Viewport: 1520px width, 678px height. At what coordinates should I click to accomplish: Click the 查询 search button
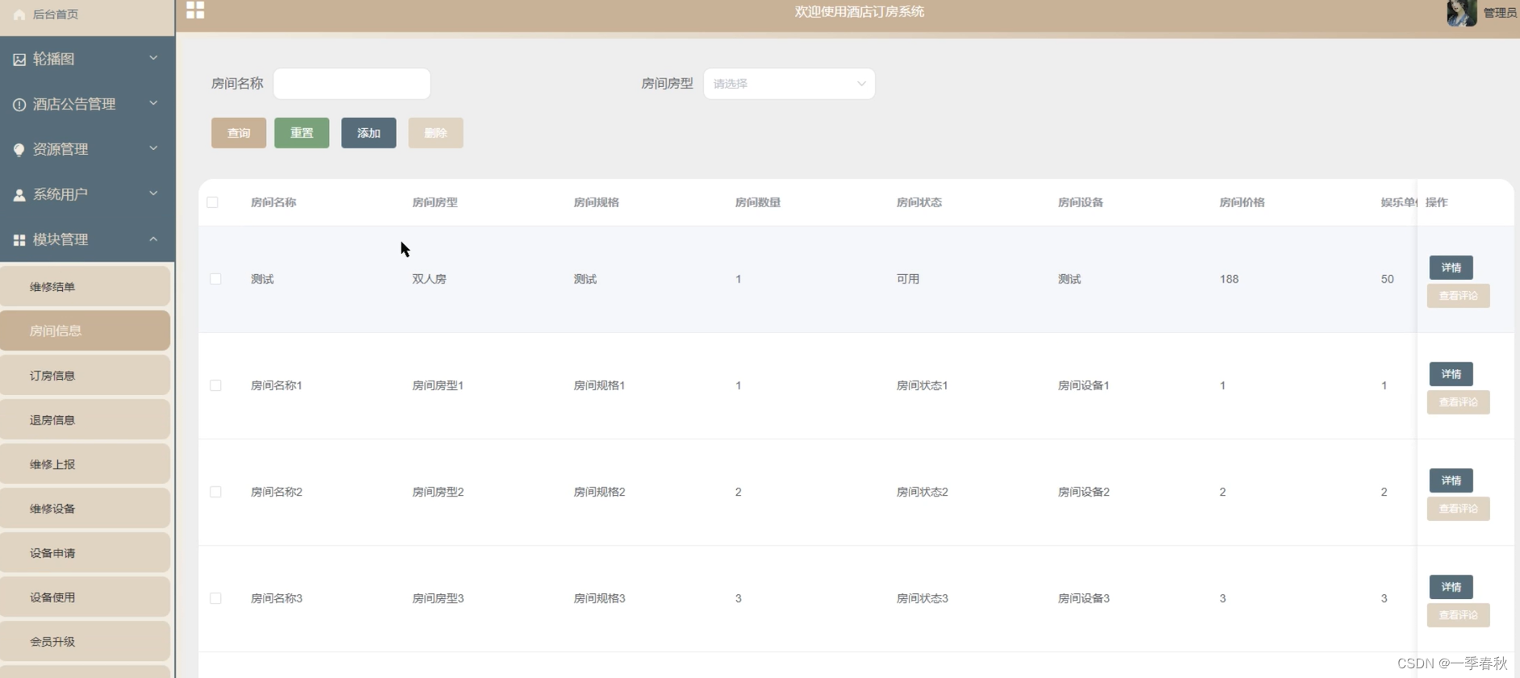239,133
